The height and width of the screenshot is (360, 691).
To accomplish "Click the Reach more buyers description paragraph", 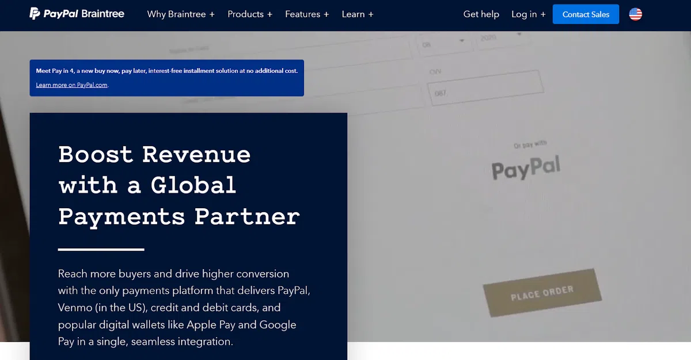I will pyautogui.click(x=184, y=308).
